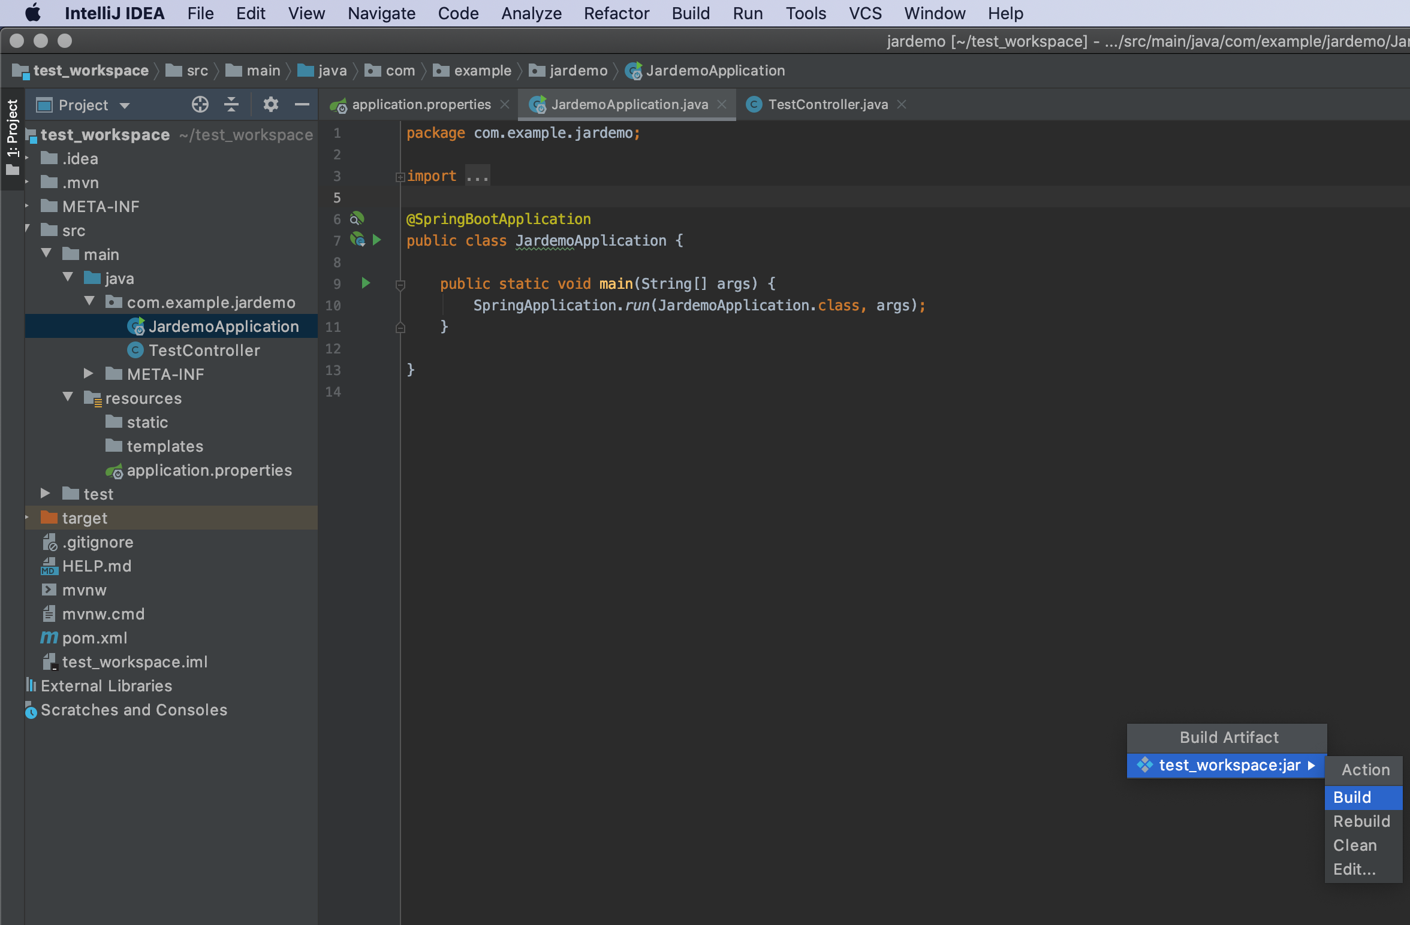This screenshot has height=925, width=1410.
Task: Collapse the main folder
Action: [46, 254]
